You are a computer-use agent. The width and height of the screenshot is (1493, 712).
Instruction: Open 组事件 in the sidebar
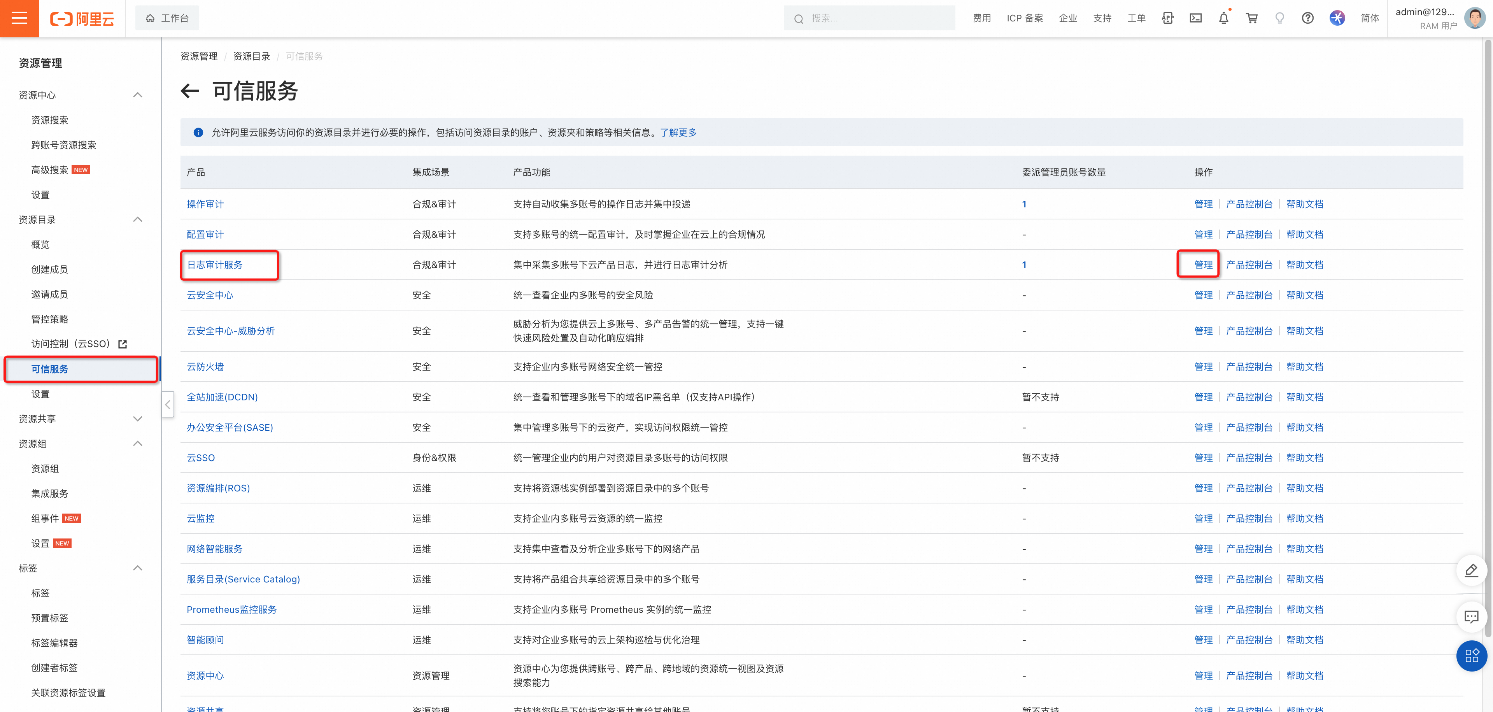coord(45,519)
